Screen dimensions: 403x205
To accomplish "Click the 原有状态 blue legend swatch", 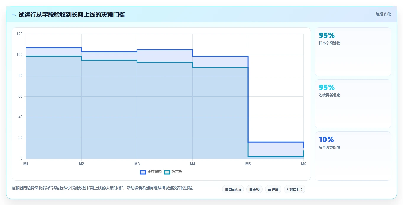I will click(x=143, y=172).
